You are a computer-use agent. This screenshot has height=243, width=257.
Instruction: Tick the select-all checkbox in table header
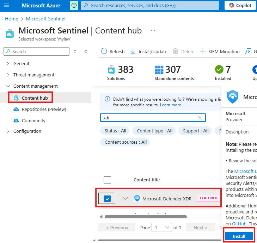pyautogui.click(x=107, y=180)
